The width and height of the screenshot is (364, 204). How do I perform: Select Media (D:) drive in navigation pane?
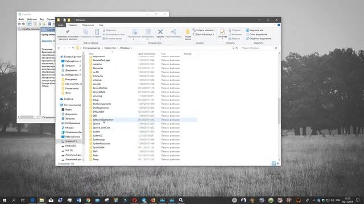(71, 146)
